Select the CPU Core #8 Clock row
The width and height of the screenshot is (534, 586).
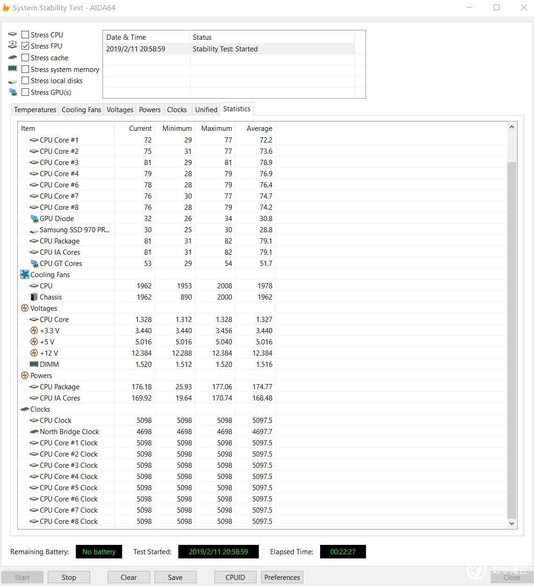coord(146,521)
